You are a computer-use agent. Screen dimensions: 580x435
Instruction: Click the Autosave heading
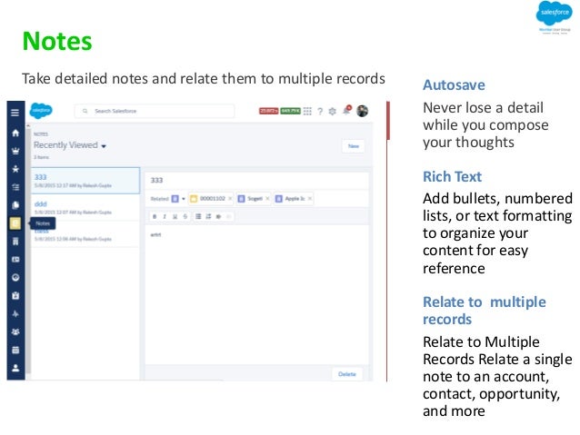(x=454, y=85)
